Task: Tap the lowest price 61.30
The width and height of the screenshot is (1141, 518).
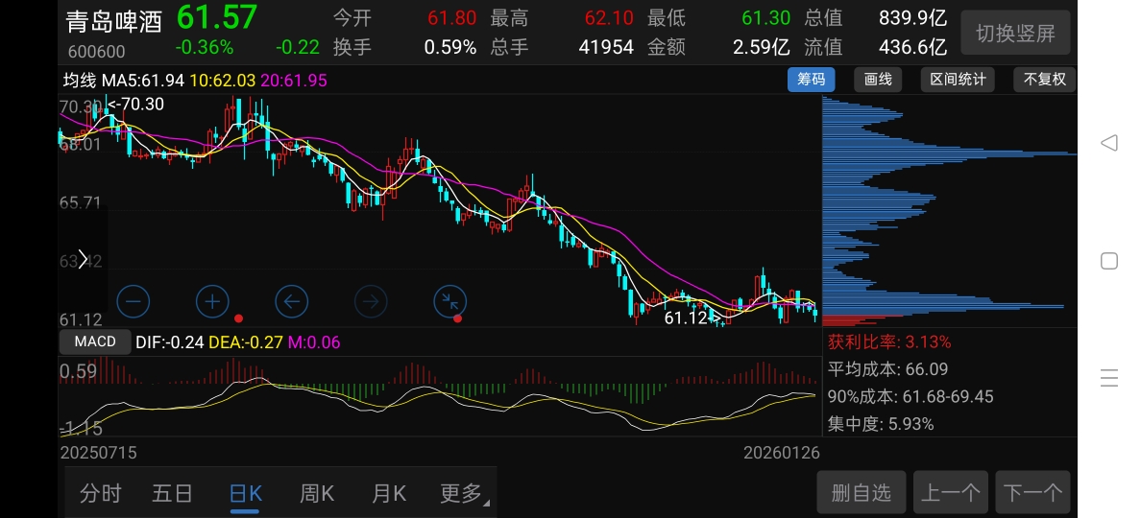Action: click(x=766, y=17)
